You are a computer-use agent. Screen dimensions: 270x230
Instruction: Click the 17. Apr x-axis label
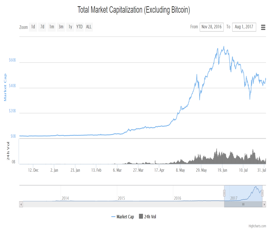[x=159, y=170]
